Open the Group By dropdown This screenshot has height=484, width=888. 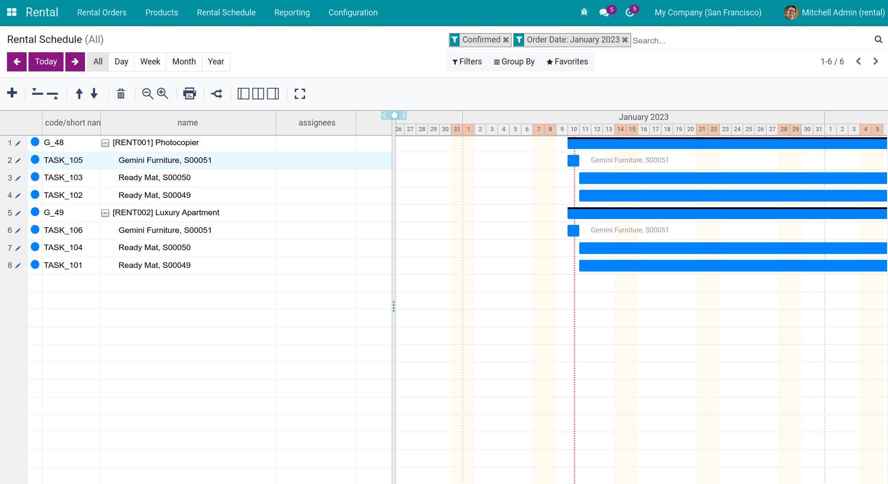click(514, 62)
